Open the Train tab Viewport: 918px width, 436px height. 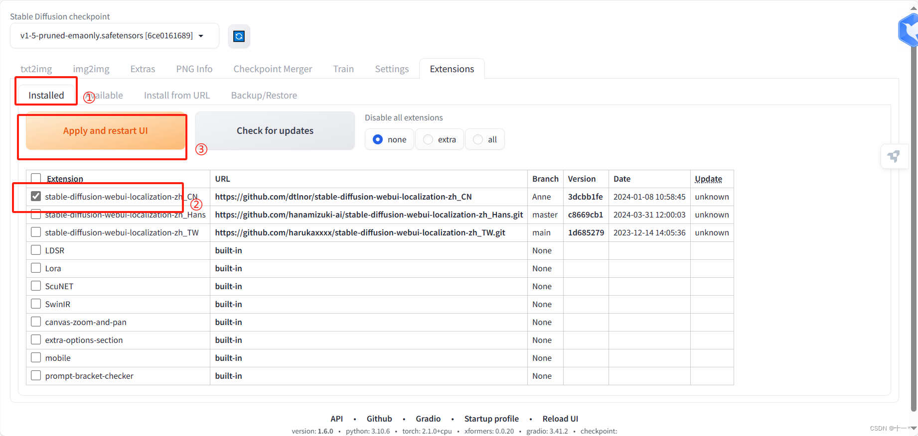pyautogui.click(x=343, y=69)
